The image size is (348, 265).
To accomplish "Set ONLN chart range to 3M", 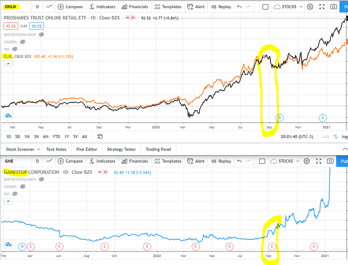I will [x=36, y=137].
